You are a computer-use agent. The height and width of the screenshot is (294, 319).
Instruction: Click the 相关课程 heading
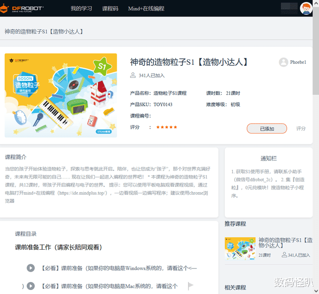tap(235, 288)
